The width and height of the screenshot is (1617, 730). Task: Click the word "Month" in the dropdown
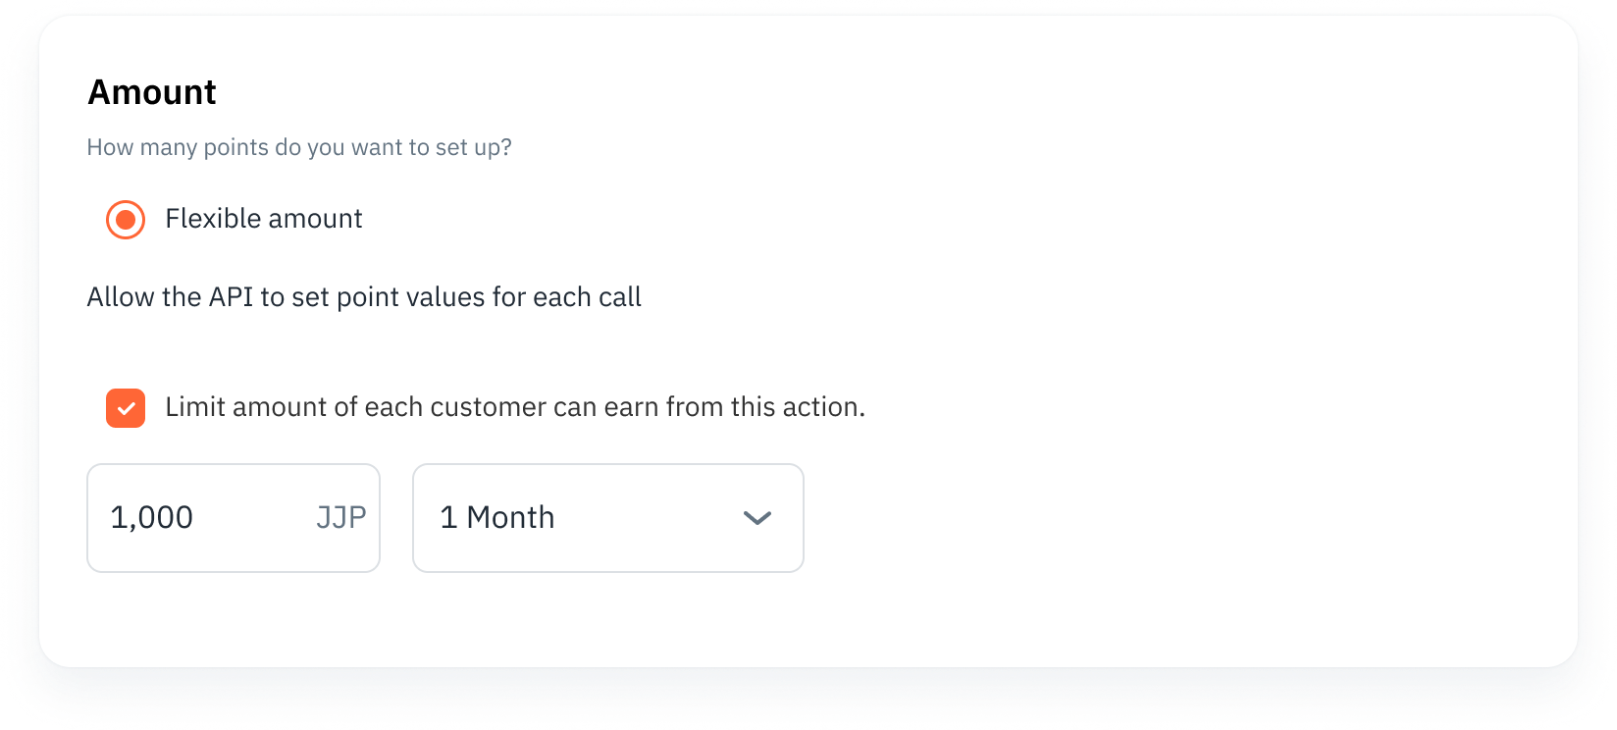(x=510, y=518)
